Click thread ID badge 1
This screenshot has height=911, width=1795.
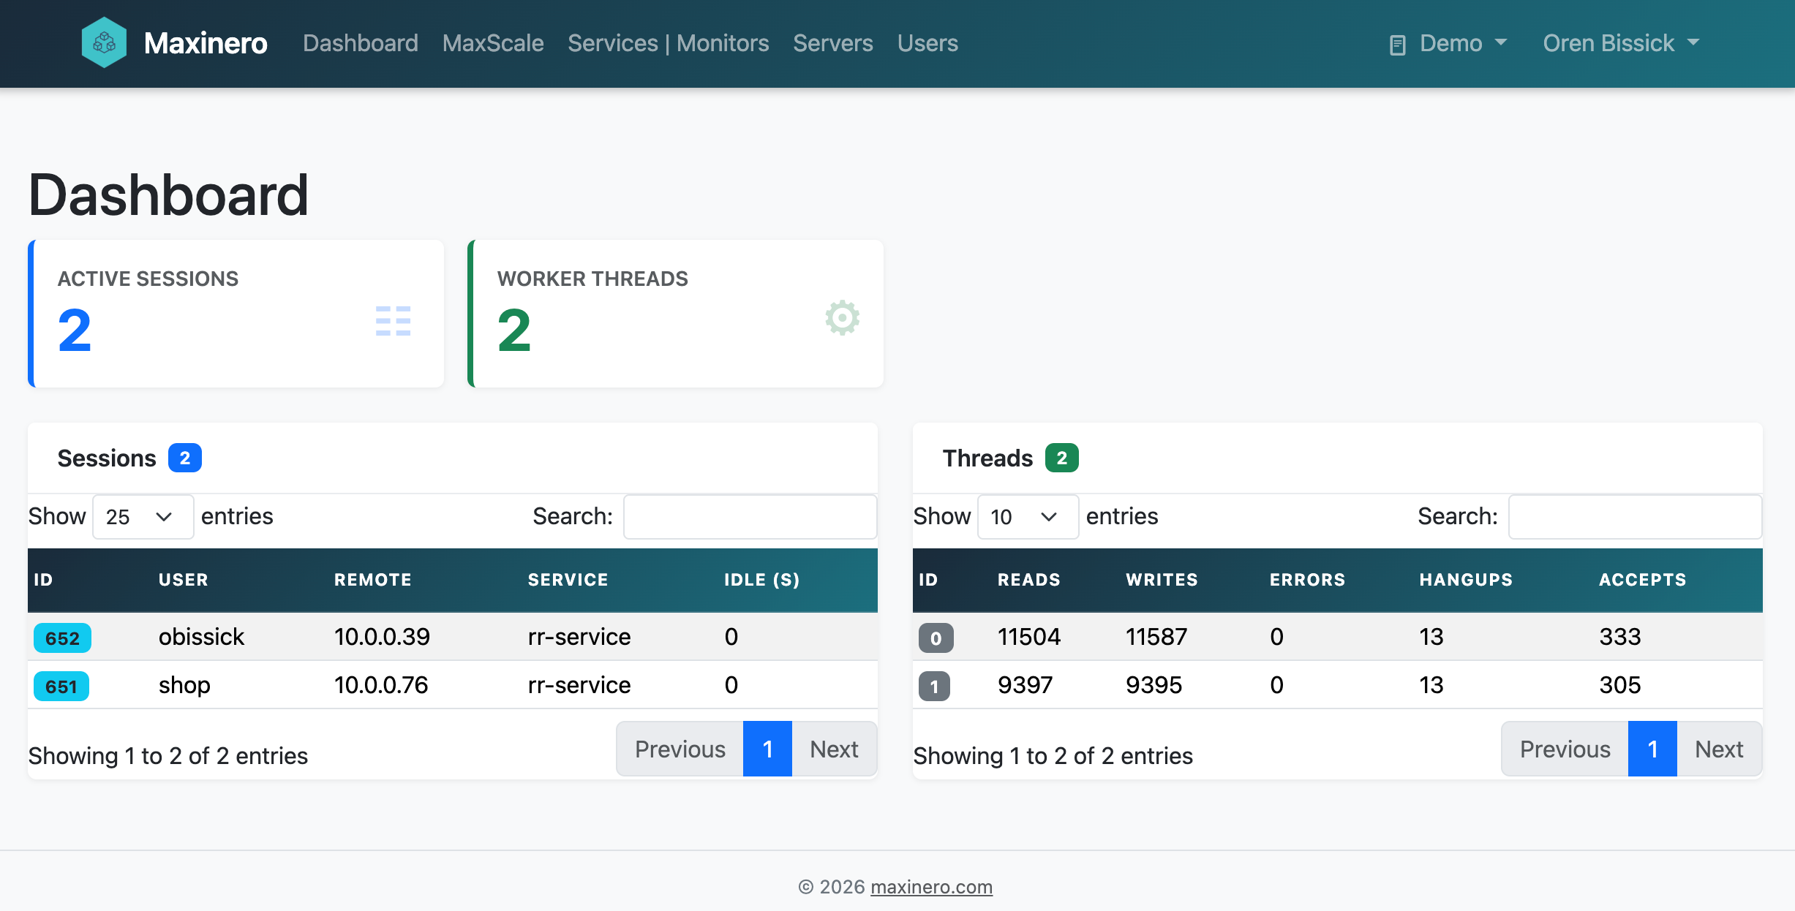(934, 686)
